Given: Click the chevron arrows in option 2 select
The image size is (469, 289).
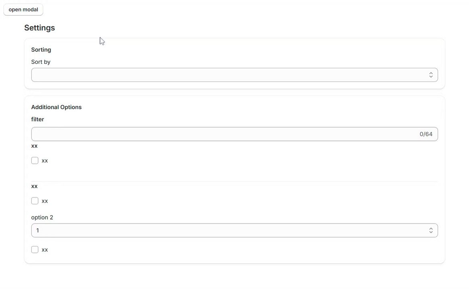Looking at the screenshot, I should (430, 230).
